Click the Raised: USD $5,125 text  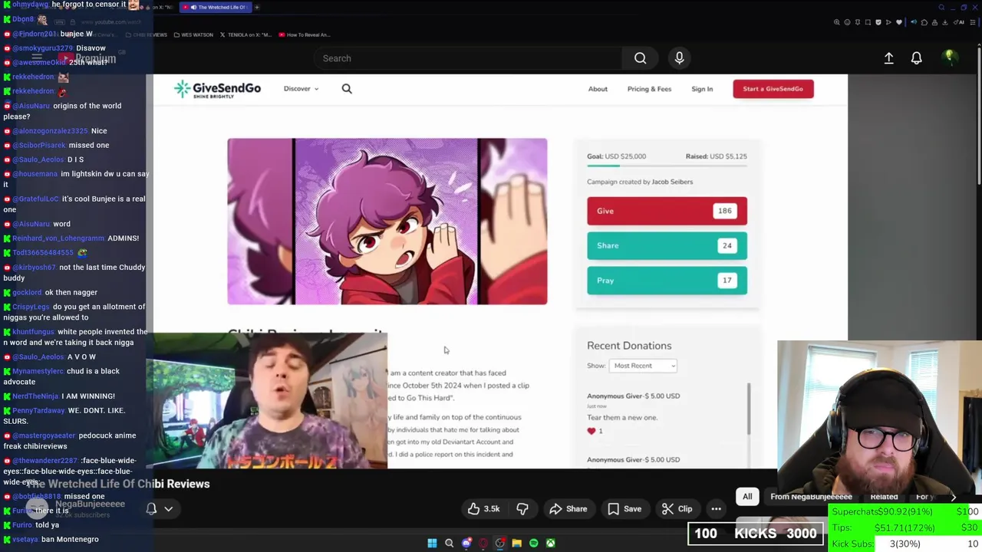[x=716, y=156]
